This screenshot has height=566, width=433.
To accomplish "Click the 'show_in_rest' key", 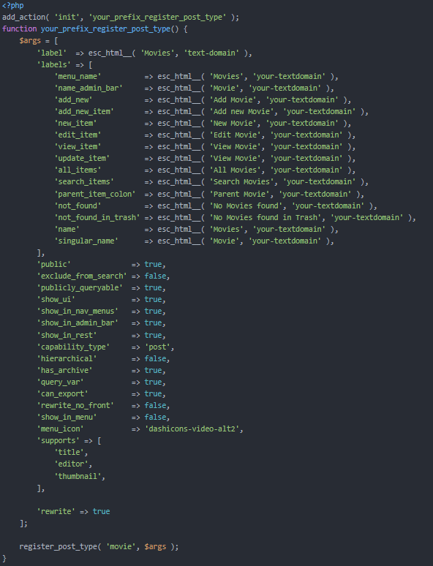I will (x=67, y=336).
